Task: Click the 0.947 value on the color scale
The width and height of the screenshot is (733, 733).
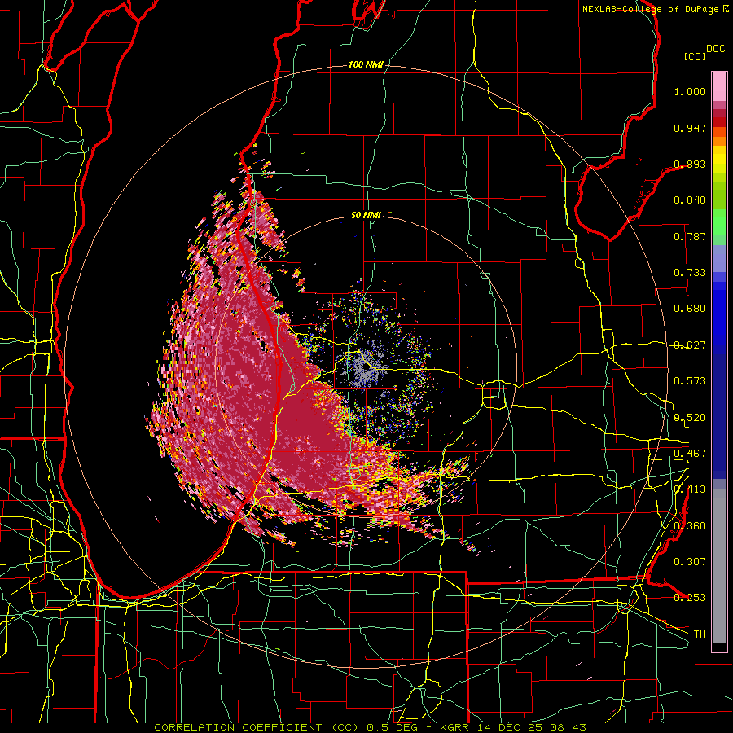Action: click(690, 128)
